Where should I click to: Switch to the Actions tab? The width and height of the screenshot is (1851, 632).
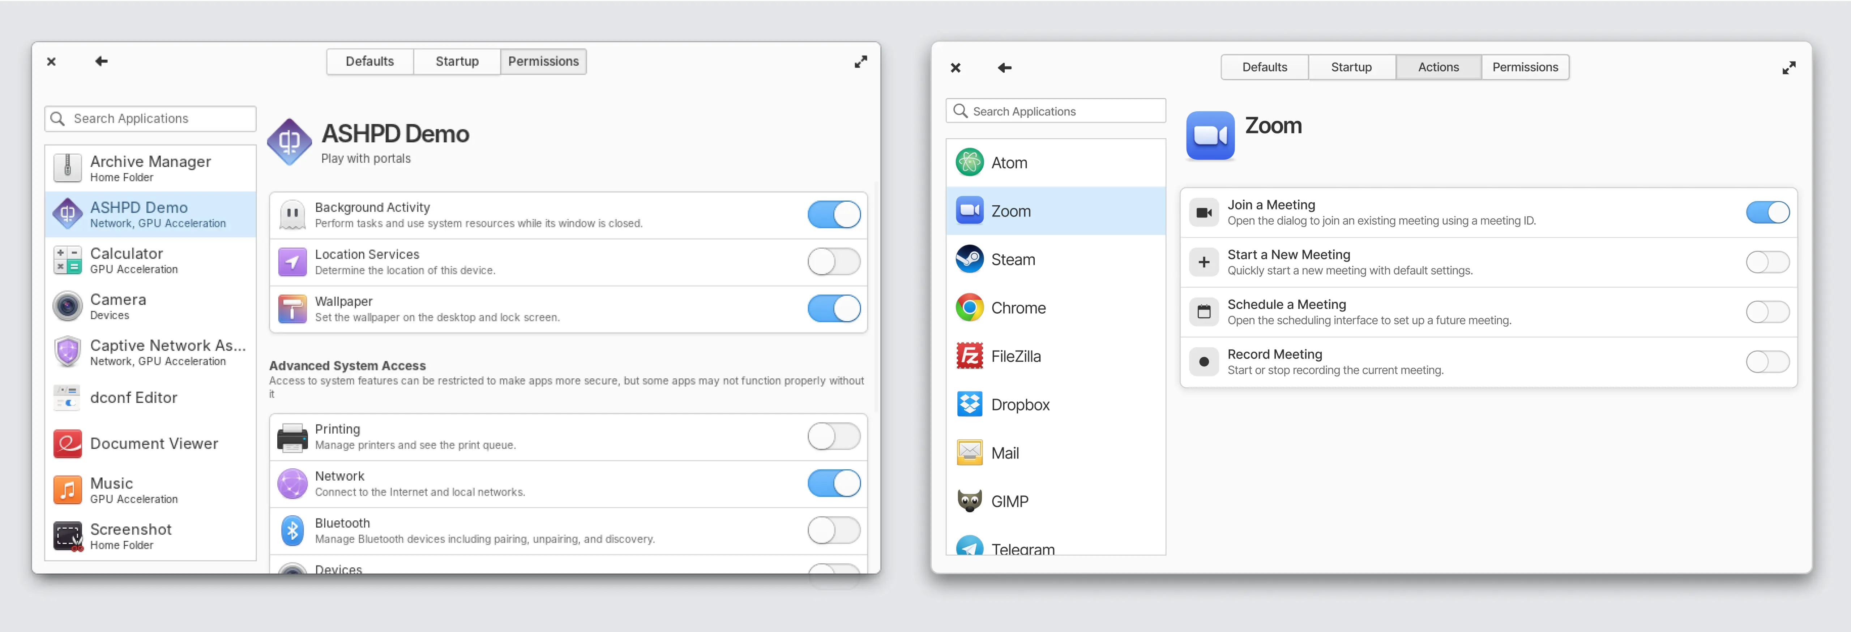(1438, 68)
